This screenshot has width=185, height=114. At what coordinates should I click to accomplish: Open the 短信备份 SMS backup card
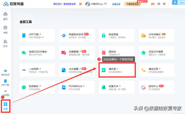tap(37, 87)
